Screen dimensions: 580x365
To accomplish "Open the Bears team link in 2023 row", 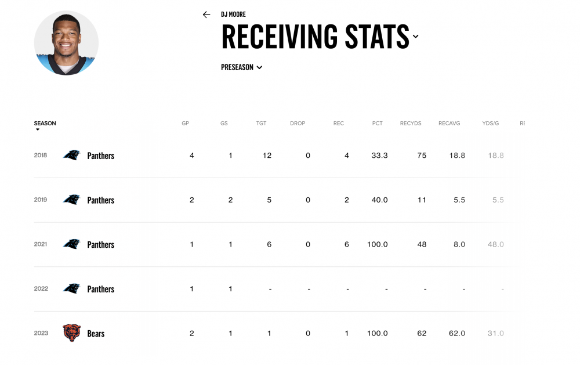I will click(96, 334).
